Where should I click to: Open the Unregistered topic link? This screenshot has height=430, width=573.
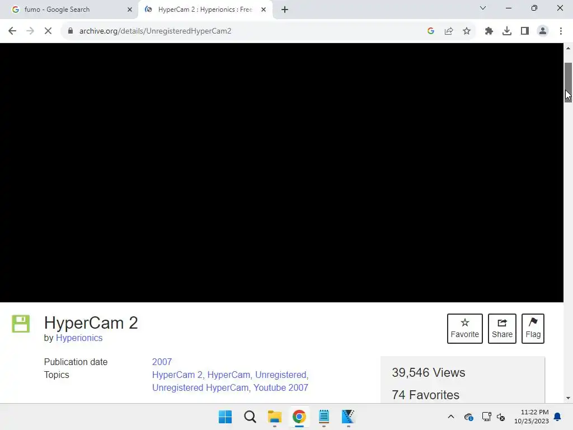(x=281, y=375)
